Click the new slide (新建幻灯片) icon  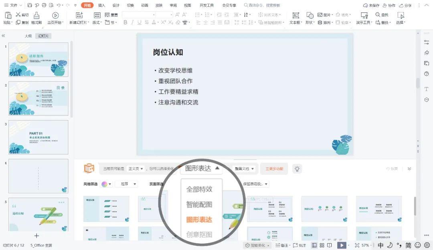[79, 16]
